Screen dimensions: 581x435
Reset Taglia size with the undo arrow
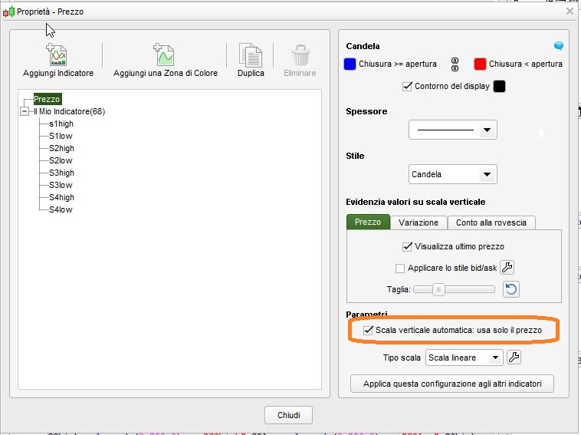click(x=511, y=289)
